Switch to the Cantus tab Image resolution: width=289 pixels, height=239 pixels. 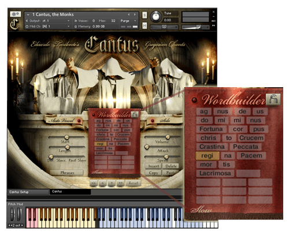click(x=70, y=192)
